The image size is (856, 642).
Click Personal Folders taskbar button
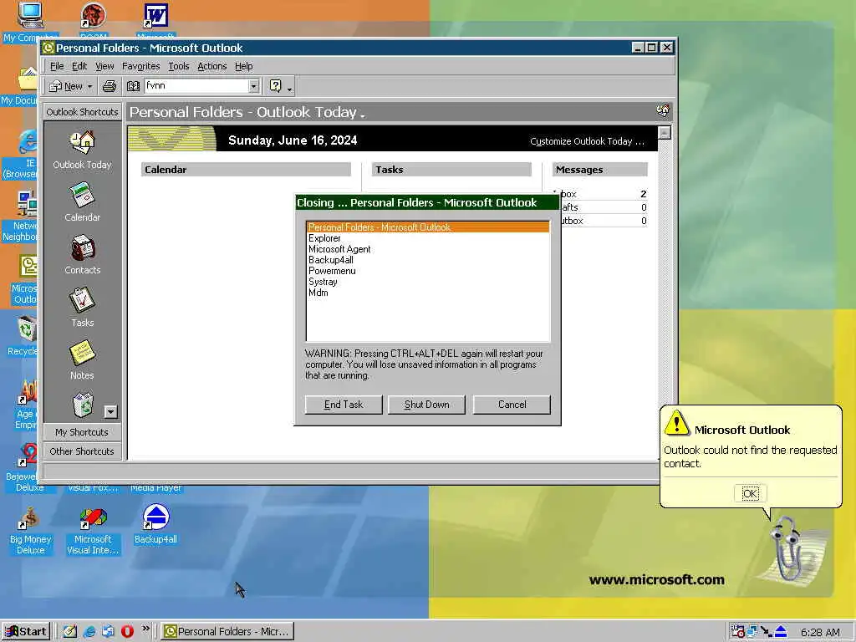(x=228, y=631)
